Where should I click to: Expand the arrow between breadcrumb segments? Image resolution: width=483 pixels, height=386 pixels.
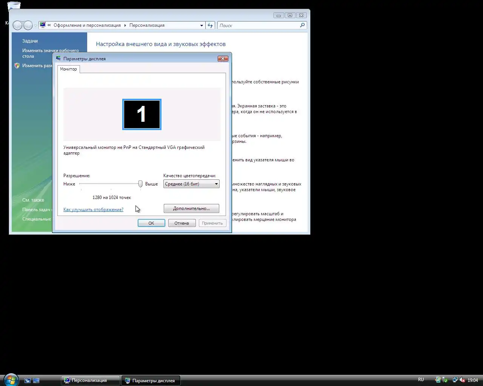coord(125,25)
